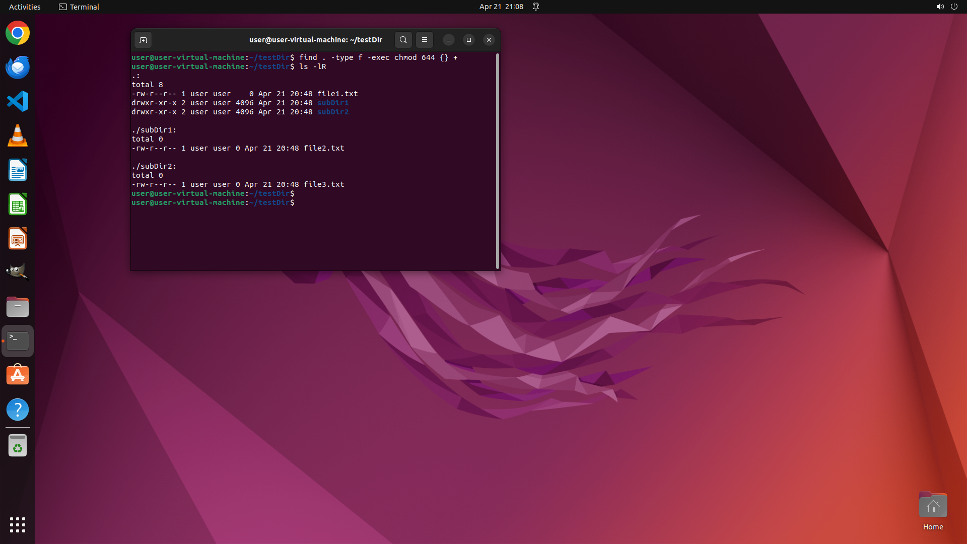Open a new terminal tab
The width and height of the screenshot is (967, 544).
[x=143, y=40]
